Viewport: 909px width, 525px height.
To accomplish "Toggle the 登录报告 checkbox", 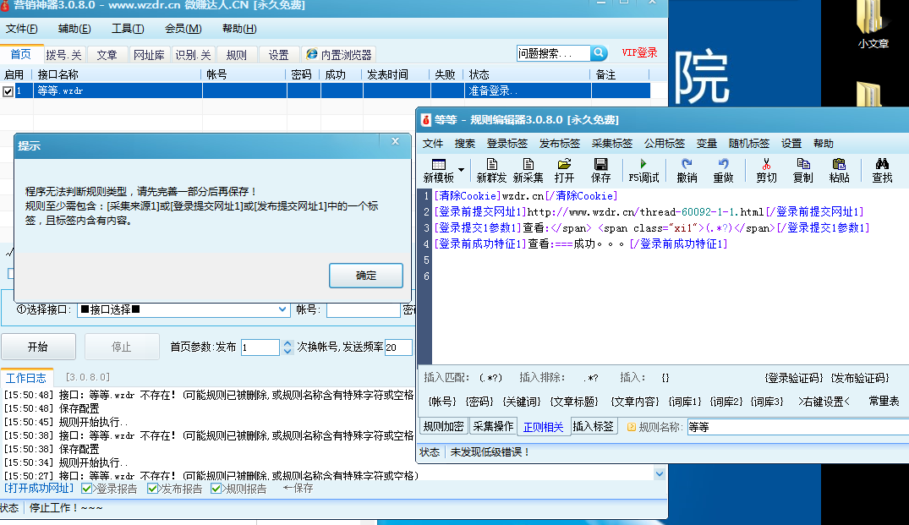I will click(88, 489).
